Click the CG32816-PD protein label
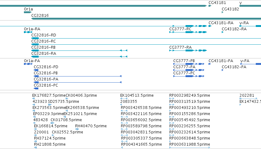The image size is (261, 149). coord(46,67)
